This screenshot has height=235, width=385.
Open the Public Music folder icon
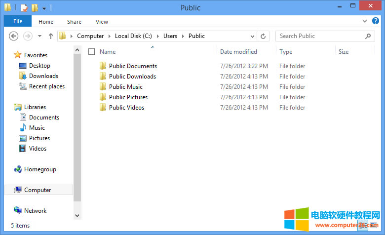(103, 87)
